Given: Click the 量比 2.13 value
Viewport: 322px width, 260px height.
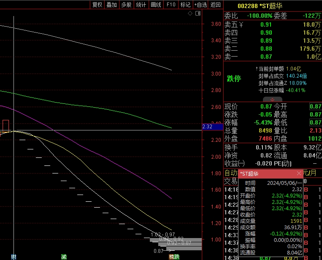Looking at the screenshot, I should [315, 130].
